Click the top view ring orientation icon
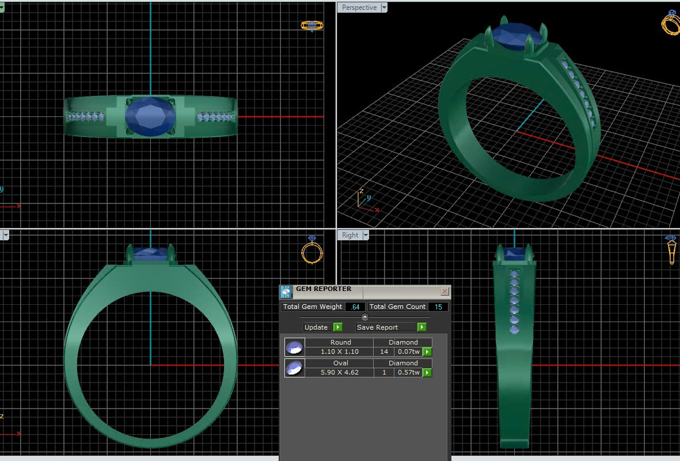 tap(312, 25)
